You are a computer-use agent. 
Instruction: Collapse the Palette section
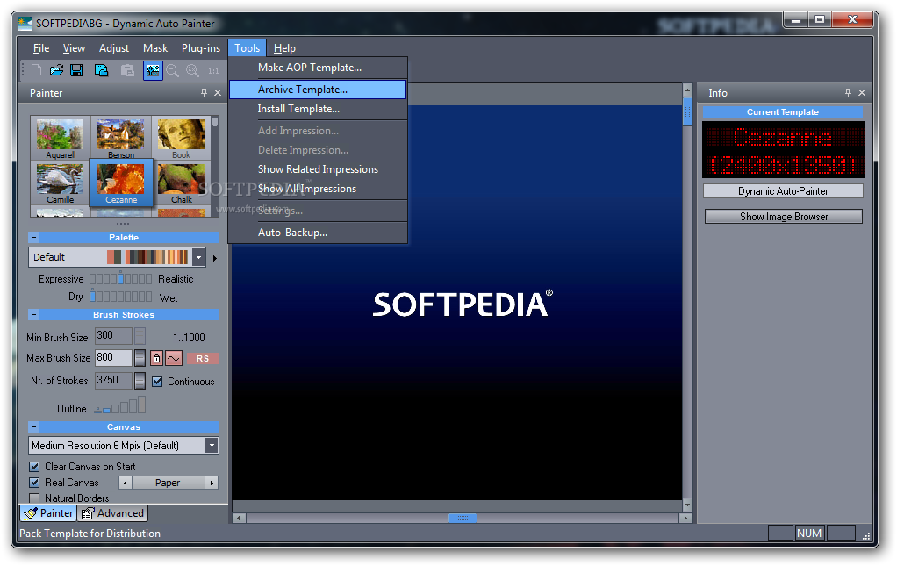(33, 237)
